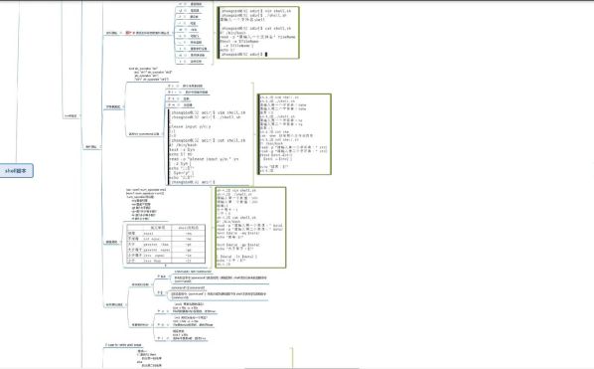Viewport: 594px width, 369px height.
Task: Select 'if case for while until break' topic
Action: click(123, 345)
